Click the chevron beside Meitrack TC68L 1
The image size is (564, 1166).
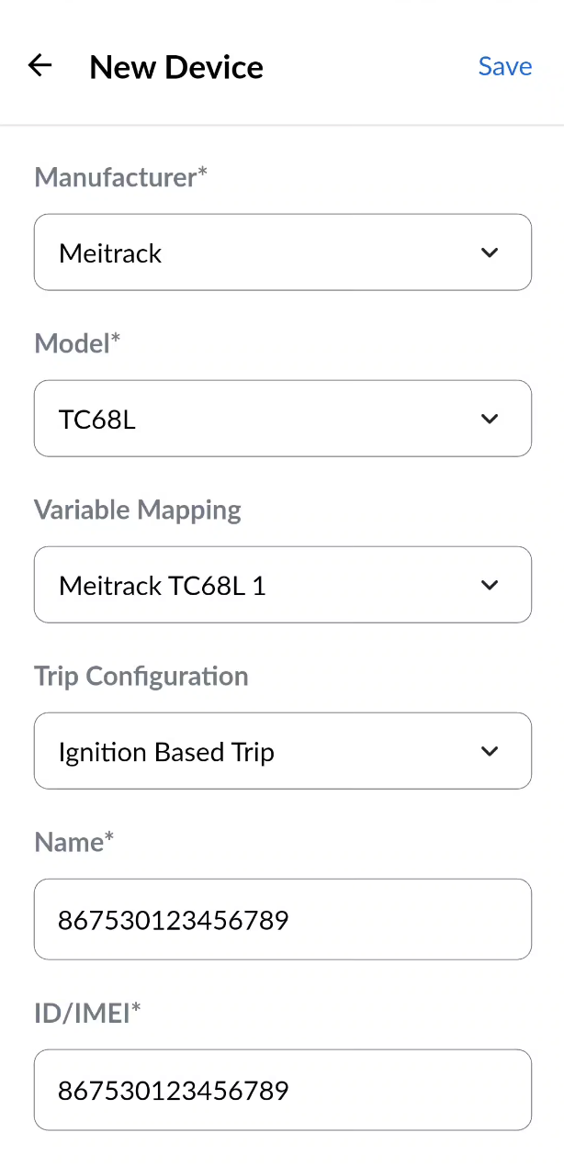[490, 585]
